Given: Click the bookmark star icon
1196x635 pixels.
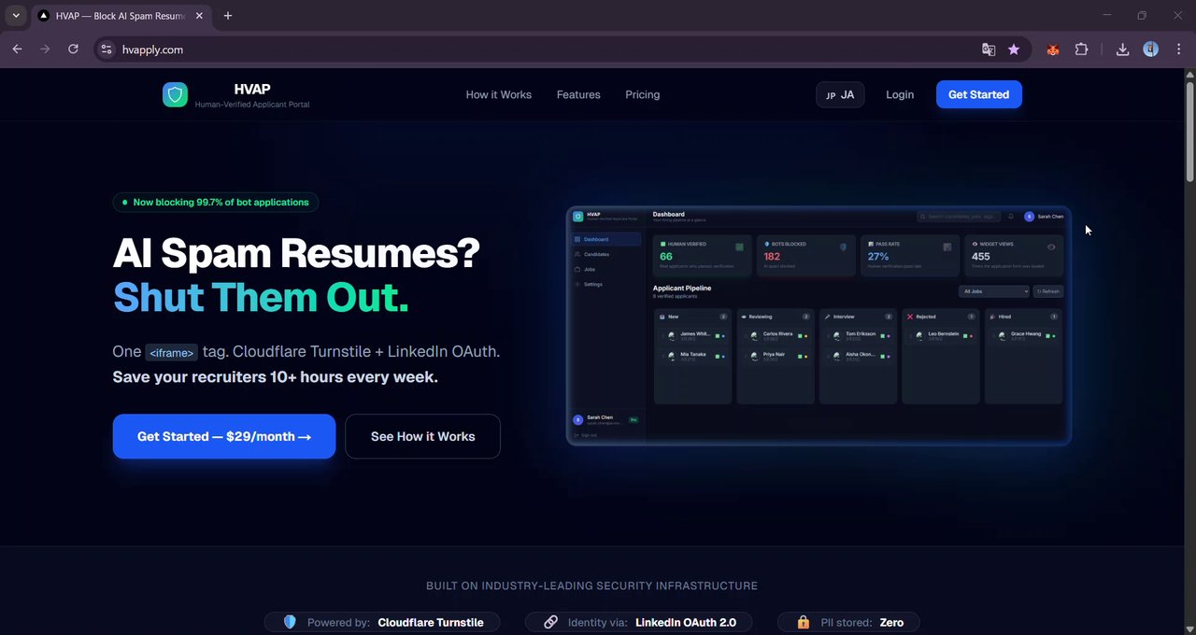Looking at the screenshot, I should [1014, 49].
